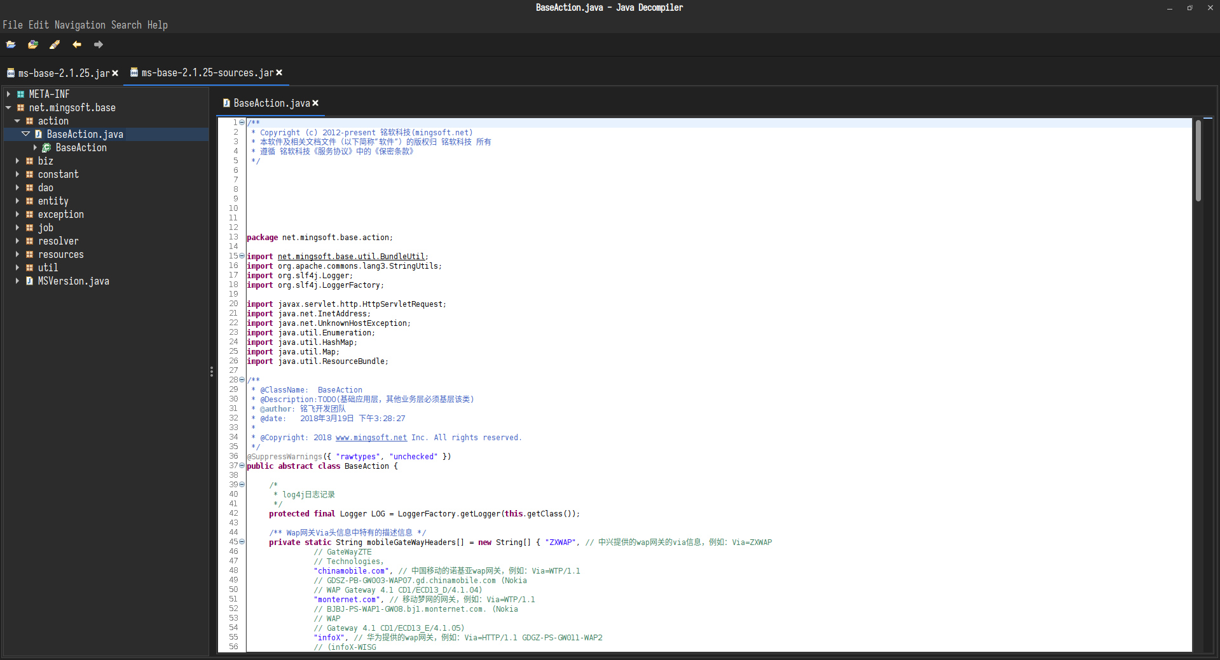Expand the job package node
Viewport: 1220px width, 660px height.
[17, 227]
